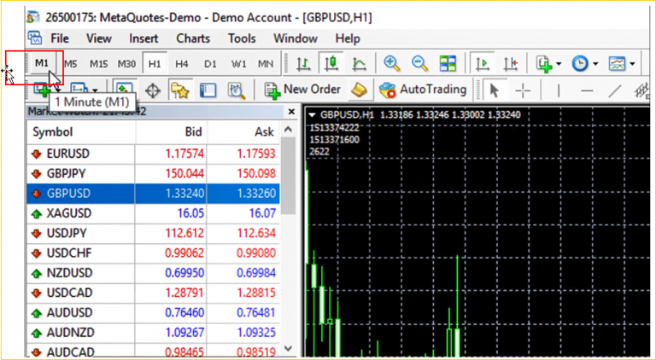Toggle the Navigator folder-star button

180,90
